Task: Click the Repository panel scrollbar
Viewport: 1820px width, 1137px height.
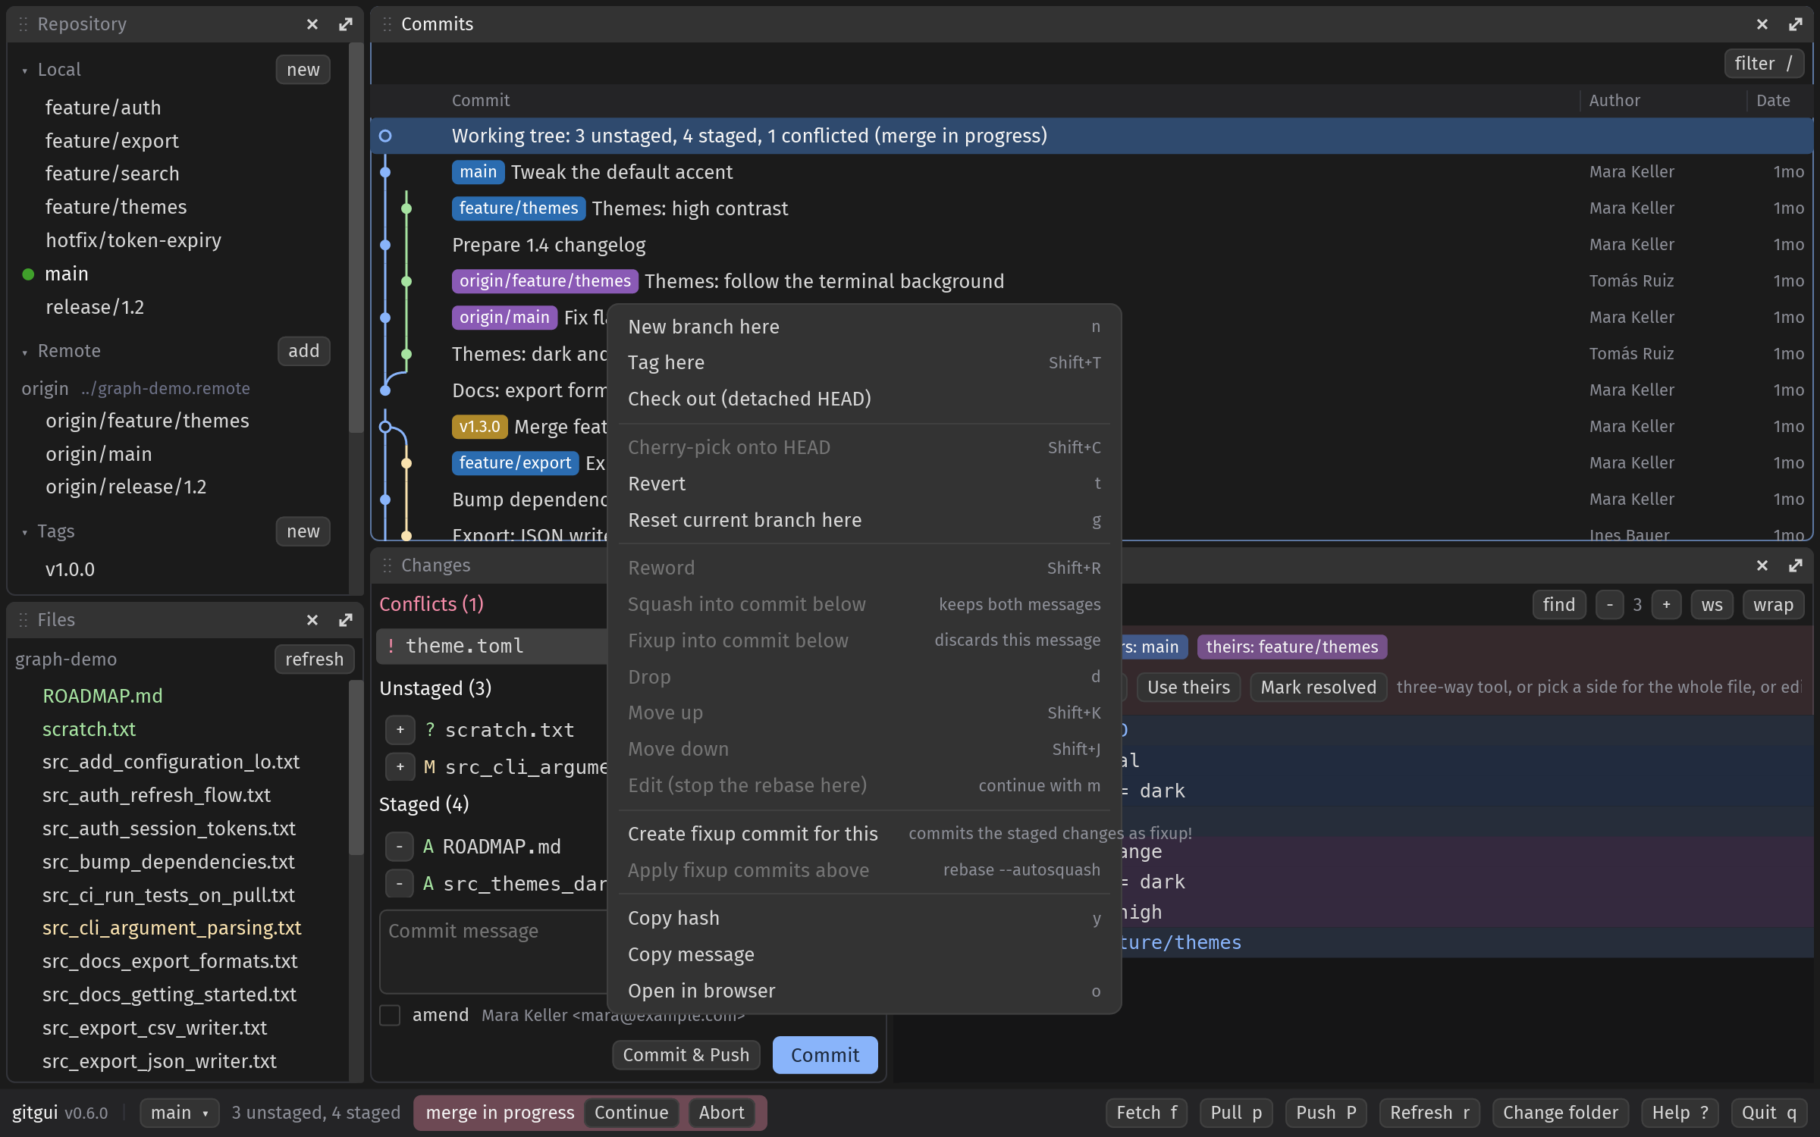Action: [356, 238]
